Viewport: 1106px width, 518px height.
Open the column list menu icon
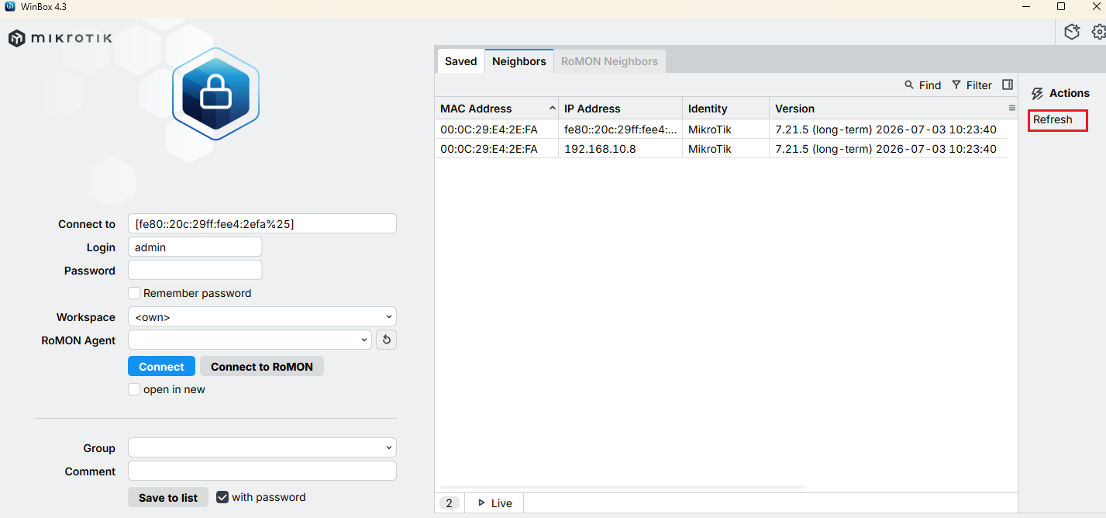[x=1011, y=108]
